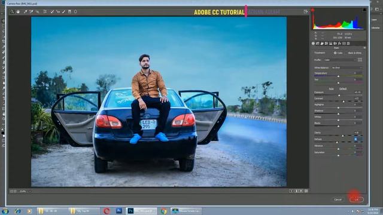Image resolution: width=383 pixels, height=215 pixels.
Task: Open the Effects fx panel tab icon
Action: pyautogui.click(x=339, y=44)
